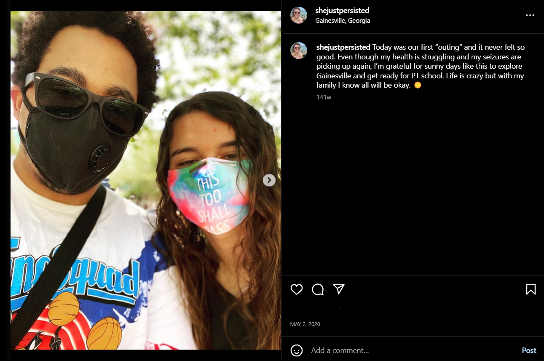Open the three-dot more options menu
Image resolution: width=544 pixels, height=361 pixels.
pos(530,15)
